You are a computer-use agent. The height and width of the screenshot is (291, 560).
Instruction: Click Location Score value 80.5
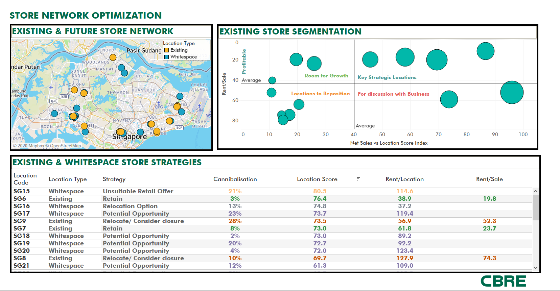(x=320, y=191)
